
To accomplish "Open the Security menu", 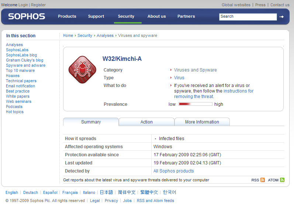I will [126, 16].
